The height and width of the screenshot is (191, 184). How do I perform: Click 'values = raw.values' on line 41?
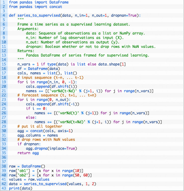click(29, 180)
